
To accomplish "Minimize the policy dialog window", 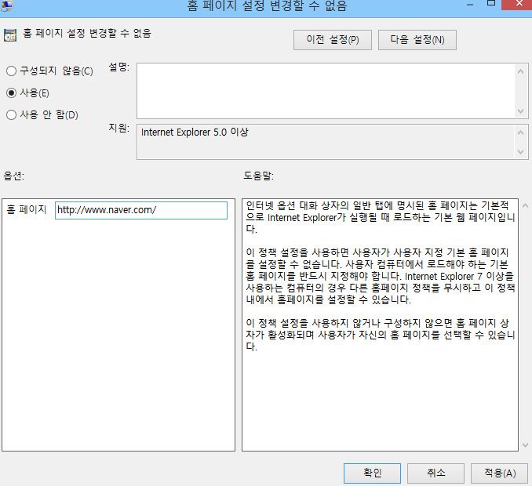I will (470, 4).
